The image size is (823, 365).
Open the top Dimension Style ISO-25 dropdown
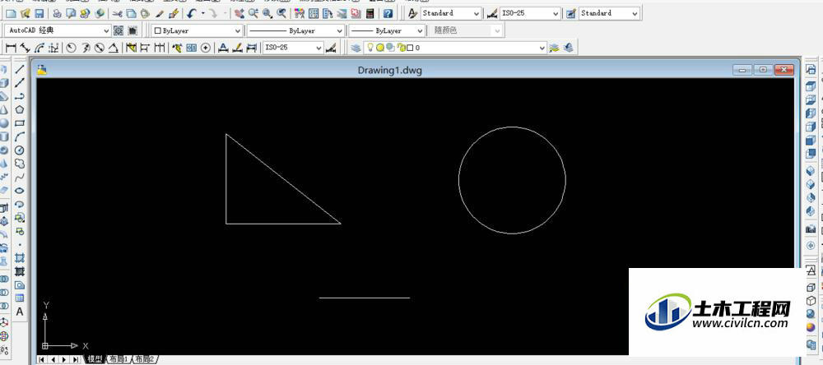pos(529,13)
